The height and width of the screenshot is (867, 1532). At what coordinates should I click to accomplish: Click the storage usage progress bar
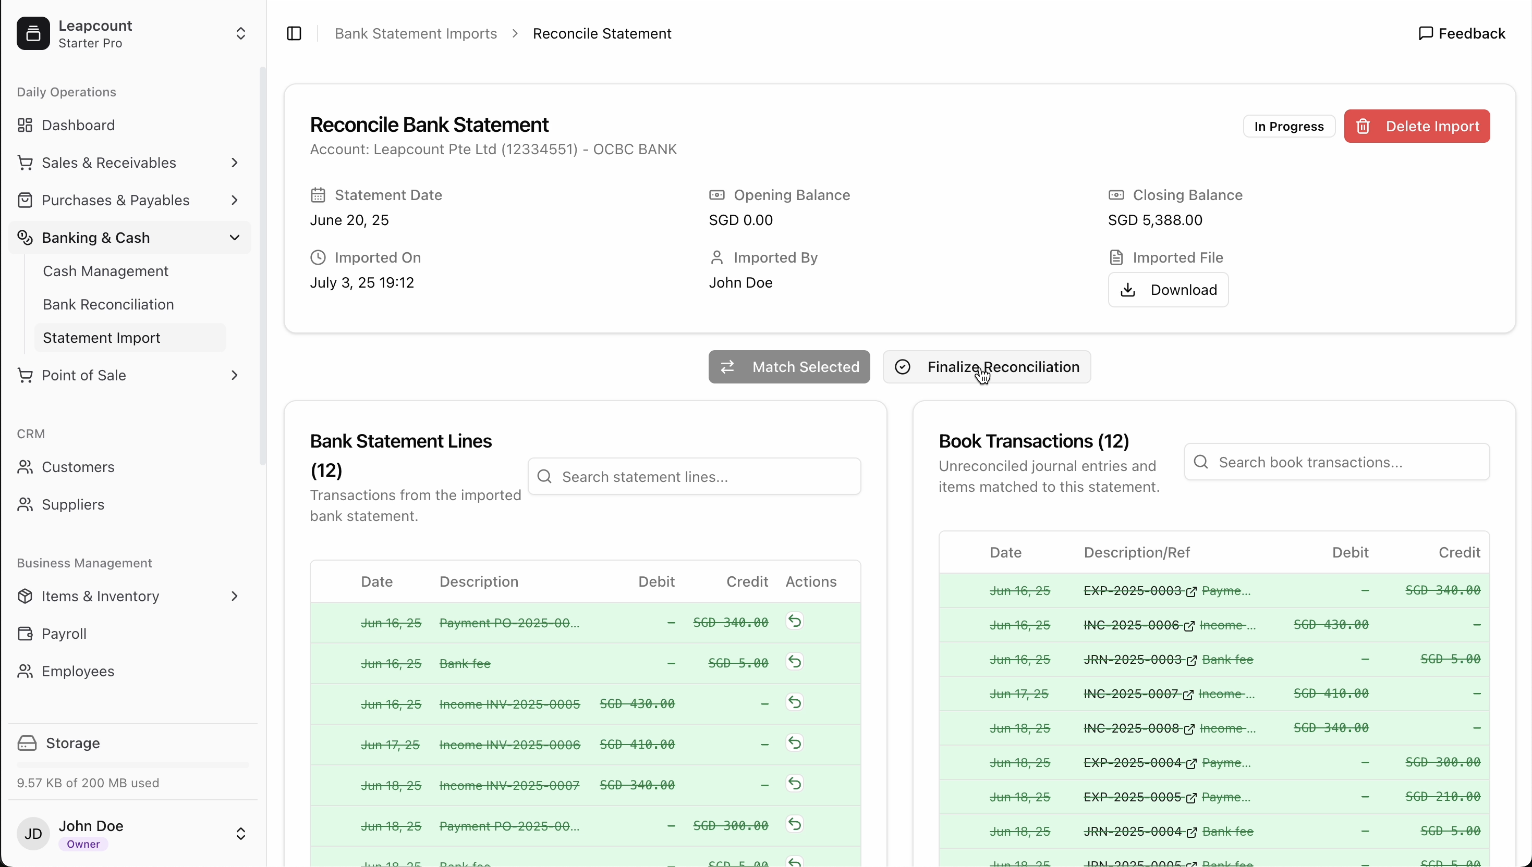pyautogui.click(x=133, y=764)
